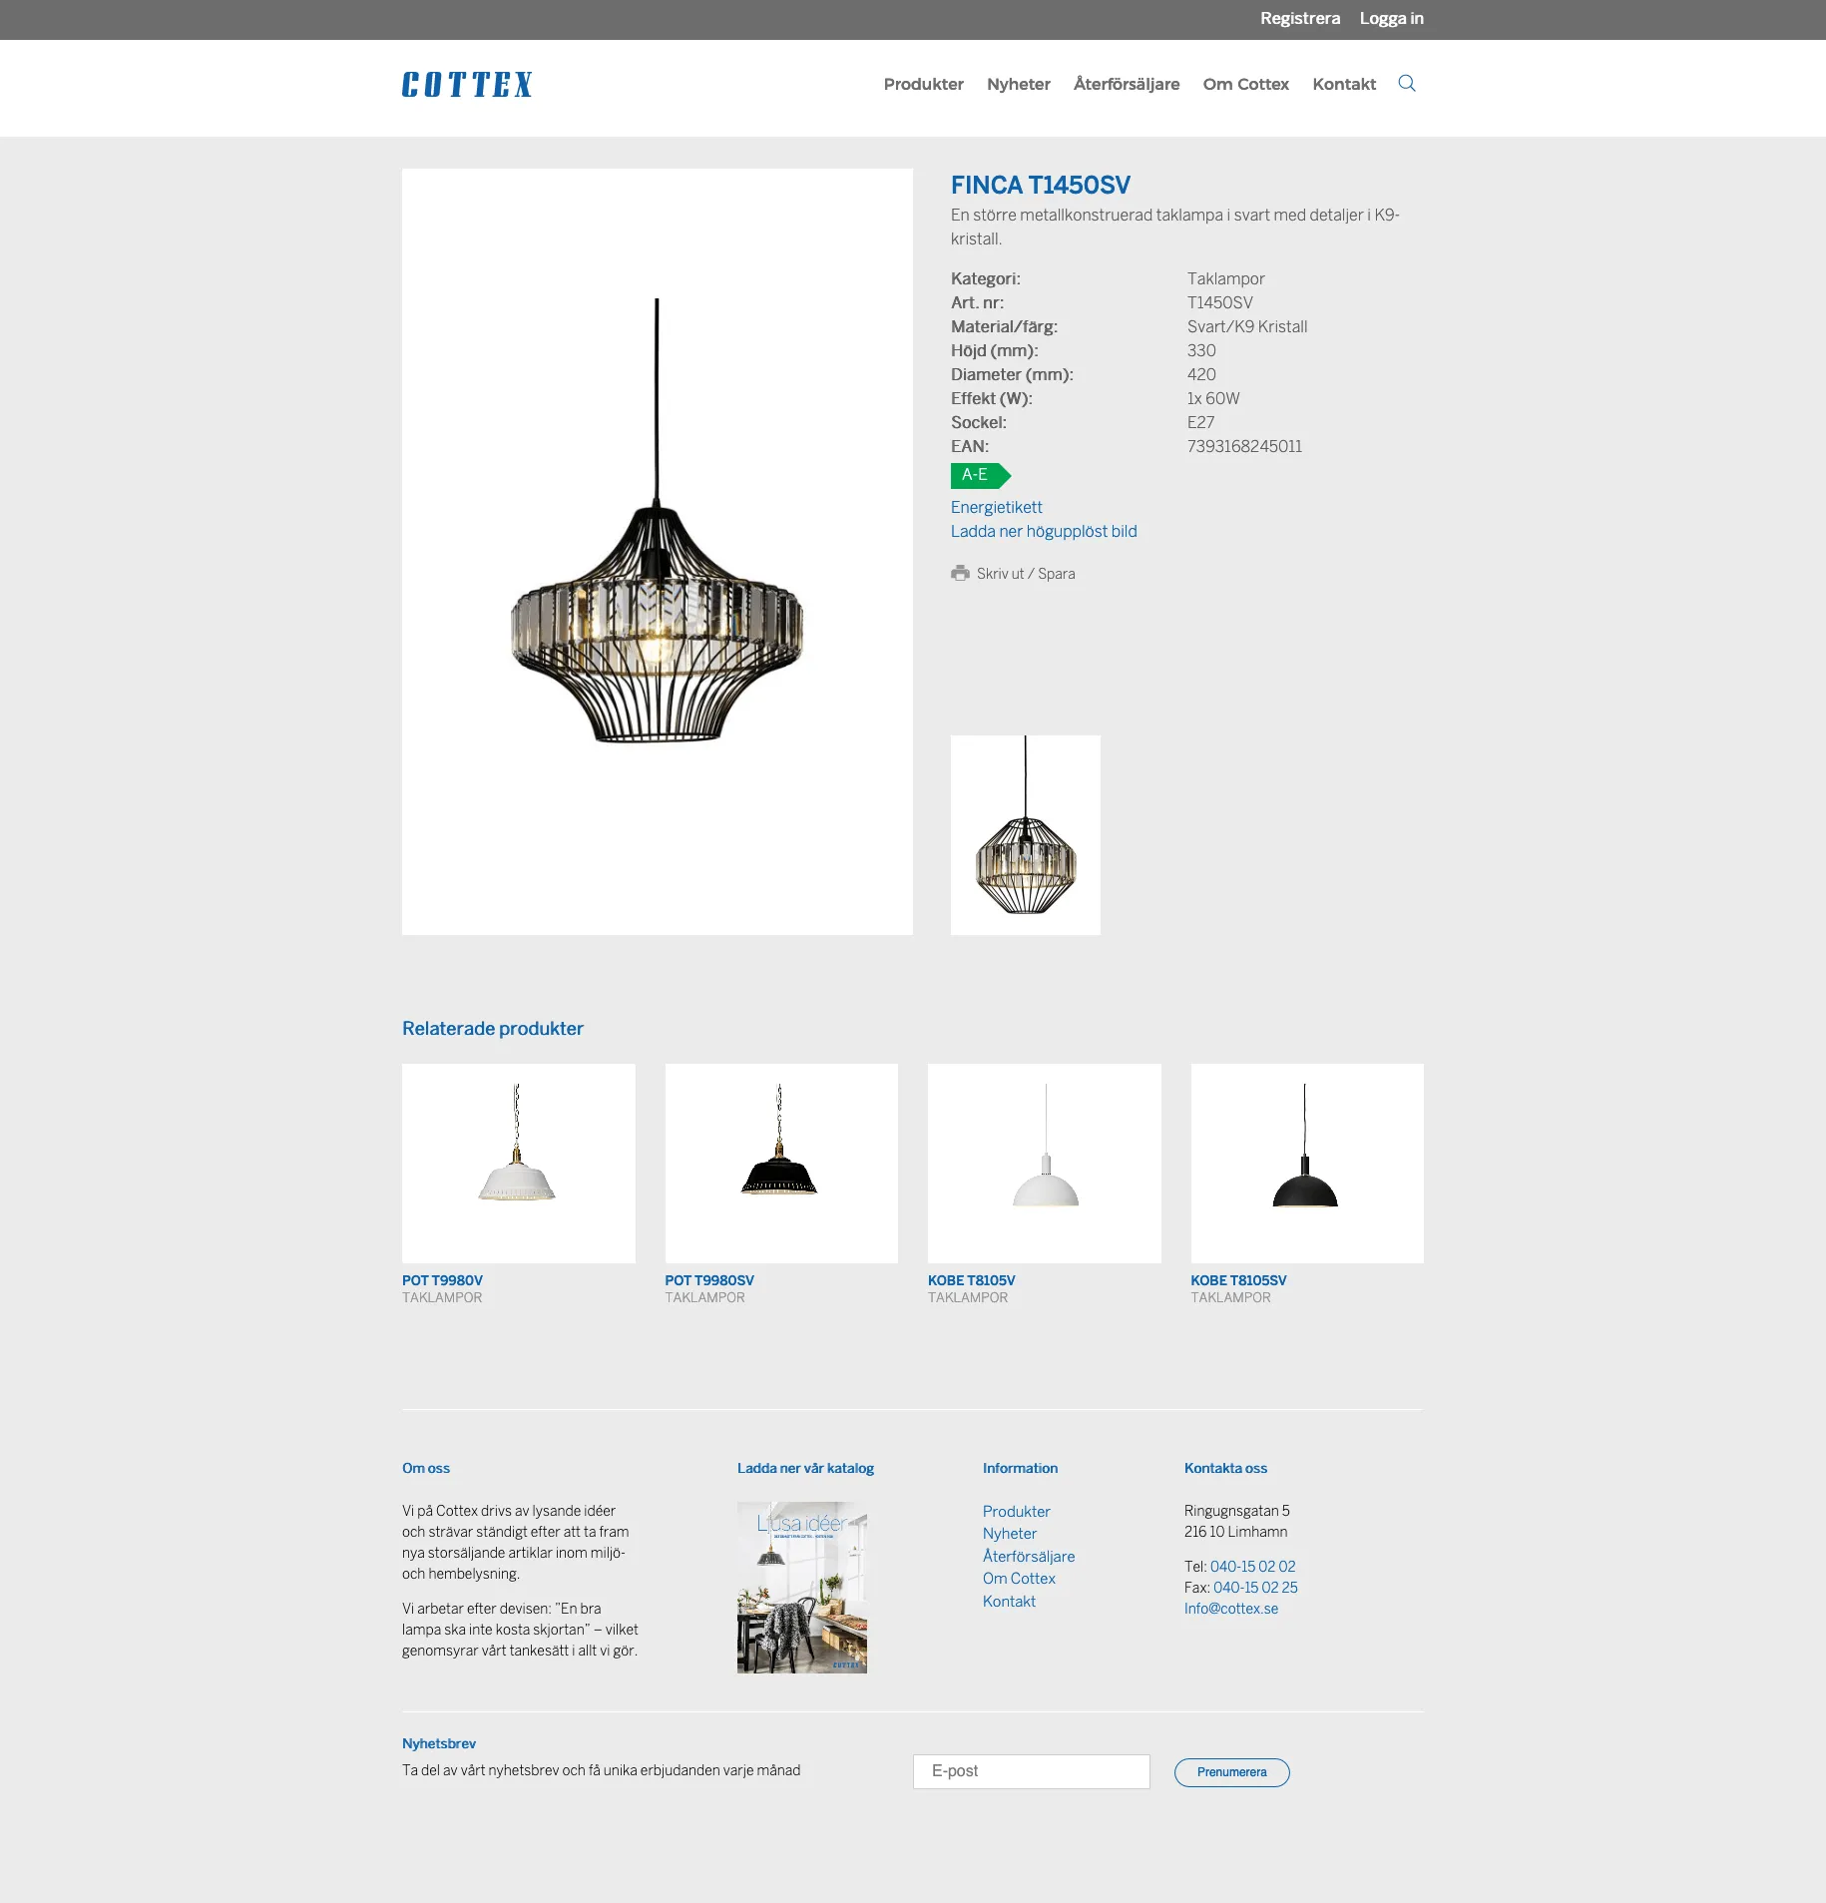Click Logga in at the top
This screenshot has height=1903, width=1826.
(1391, 18)
